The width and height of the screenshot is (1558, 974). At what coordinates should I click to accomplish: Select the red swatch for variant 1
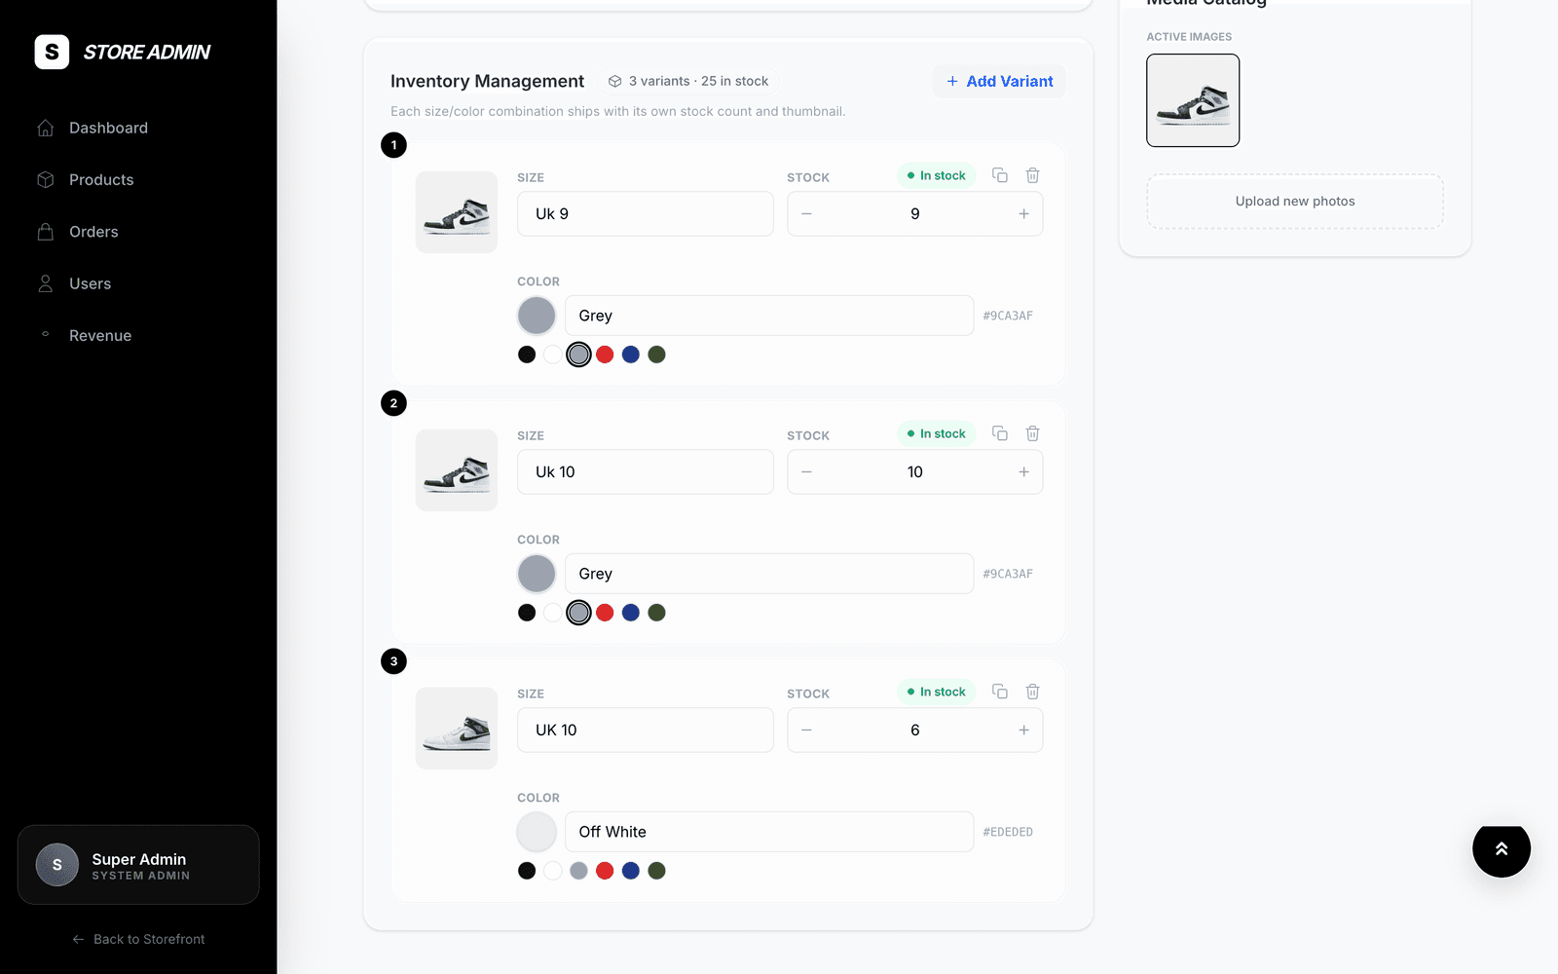605,355
